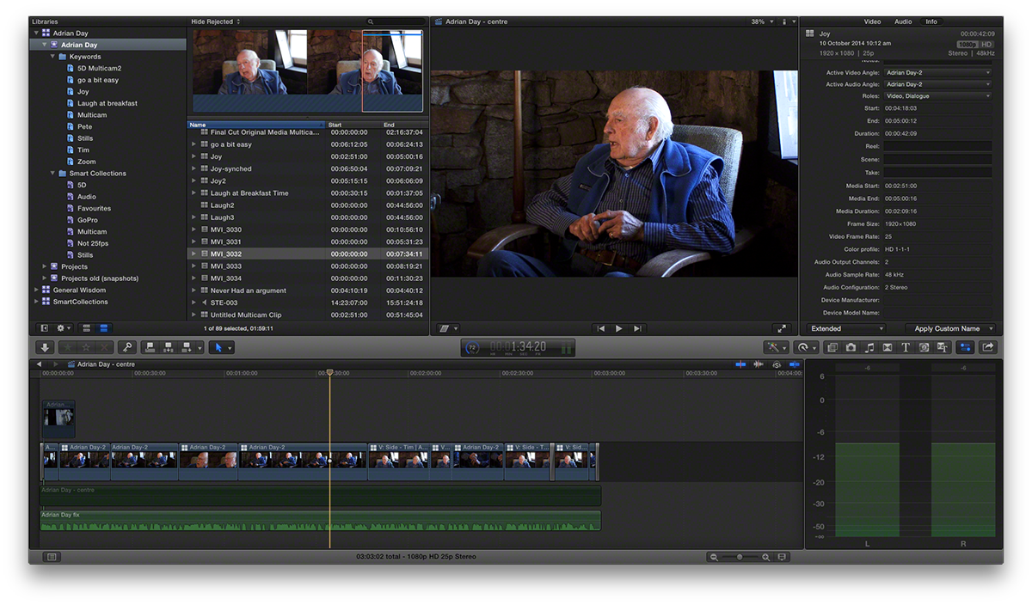Click zoom-out magnifier in timeline footer
The width and height of the screenshot is (1032, 605).
(713, 557)
